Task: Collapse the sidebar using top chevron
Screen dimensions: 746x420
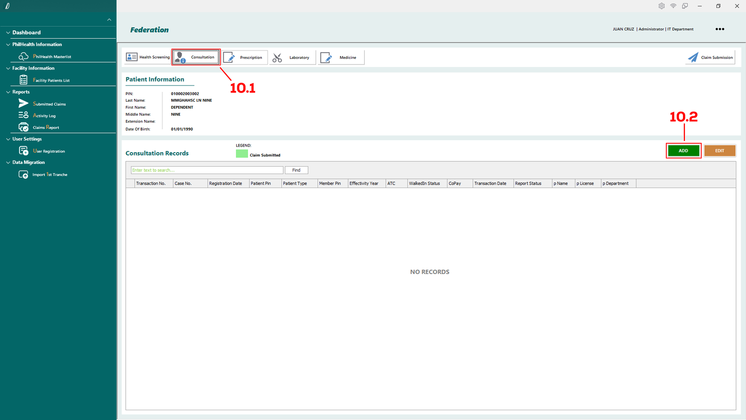Action: click(109, 20)
